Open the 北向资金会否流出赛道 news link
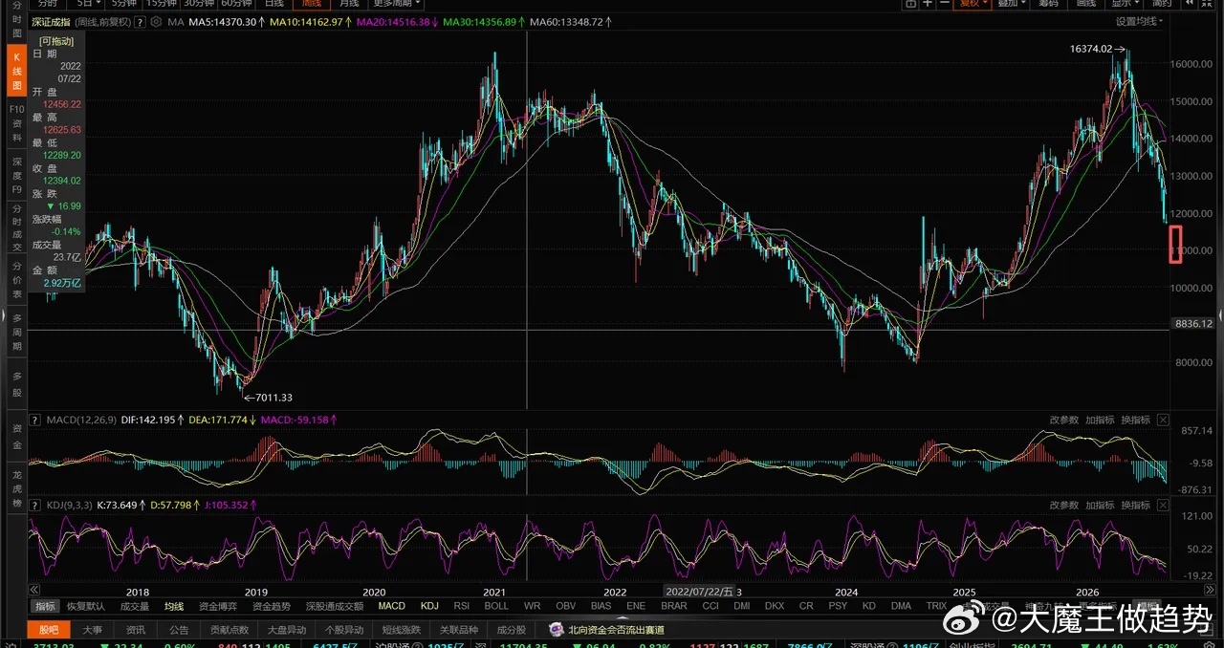 tap(616, 630)
